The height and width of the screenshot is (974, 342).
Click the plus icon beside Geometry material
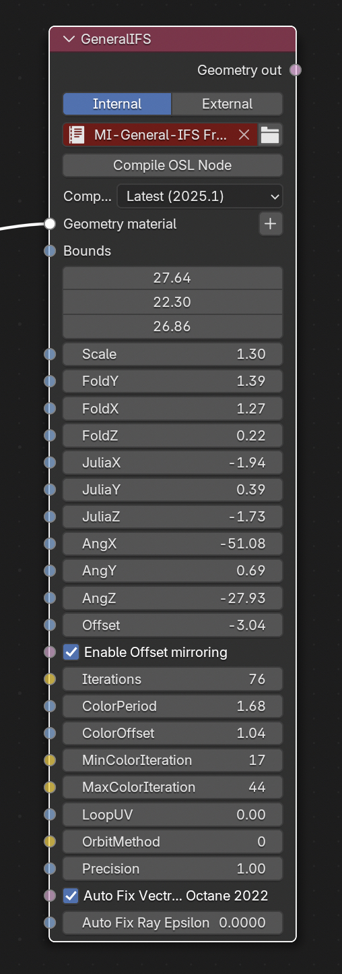tap(271, 224)
